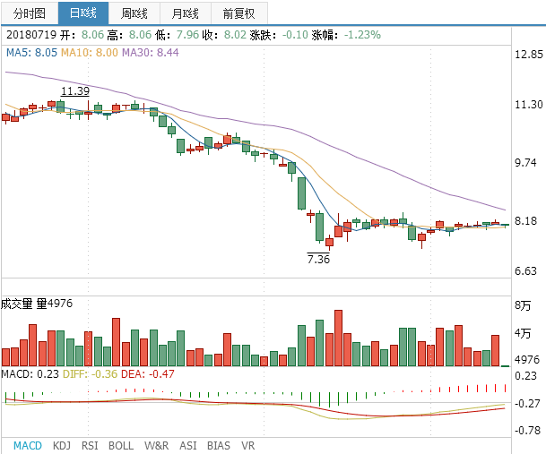Click the 7.36 low price label
This screenshot has width=546, height=454.
(318, 259)
